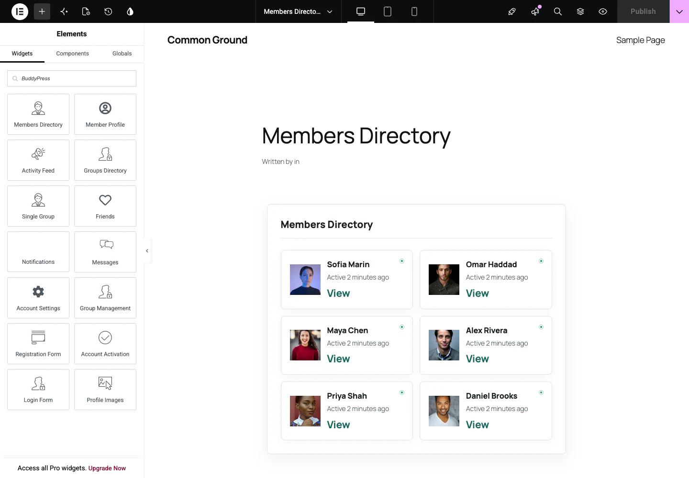
Task: Select the Friends widget
Action: pos(105,206)
